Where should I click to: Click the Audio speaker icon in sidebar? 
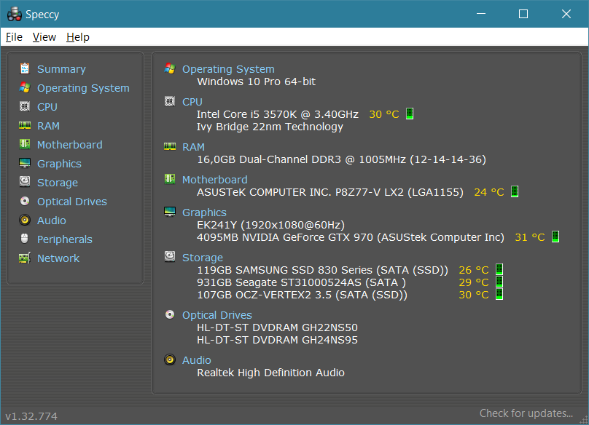tap(25, 220)
